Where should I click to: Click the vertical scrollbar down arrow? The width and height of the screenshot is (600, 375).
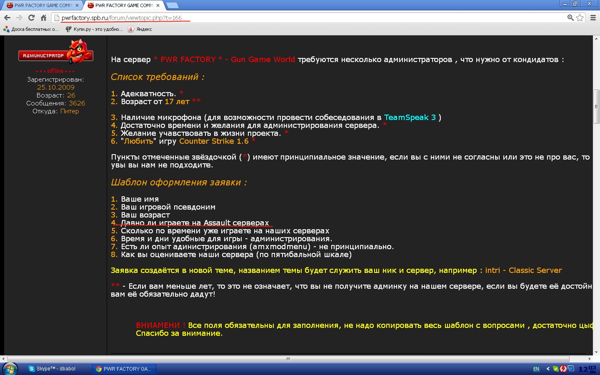coord(596,352)
